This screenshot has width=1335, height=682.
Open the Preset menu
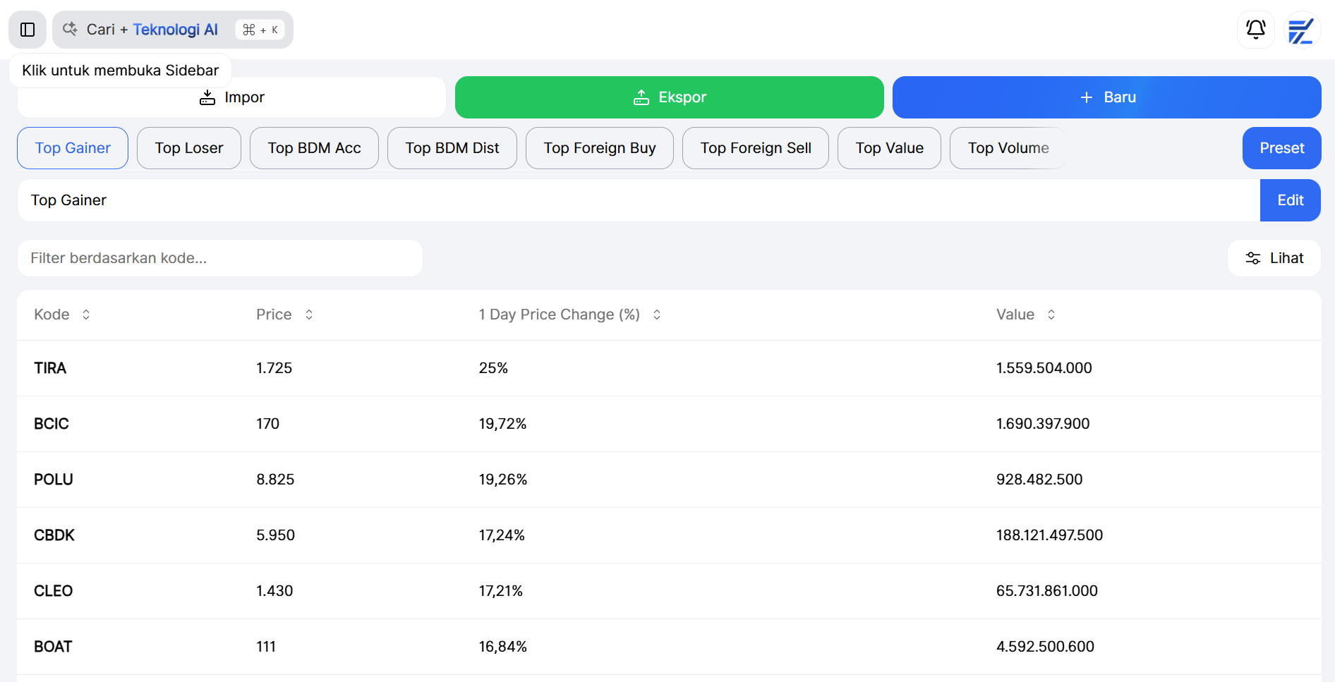click(x=1281, y=148)
